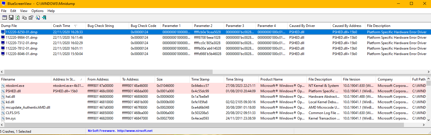
Task: Click the icon of 112220-9984-01.dmp
Action: tap(3, 38)
